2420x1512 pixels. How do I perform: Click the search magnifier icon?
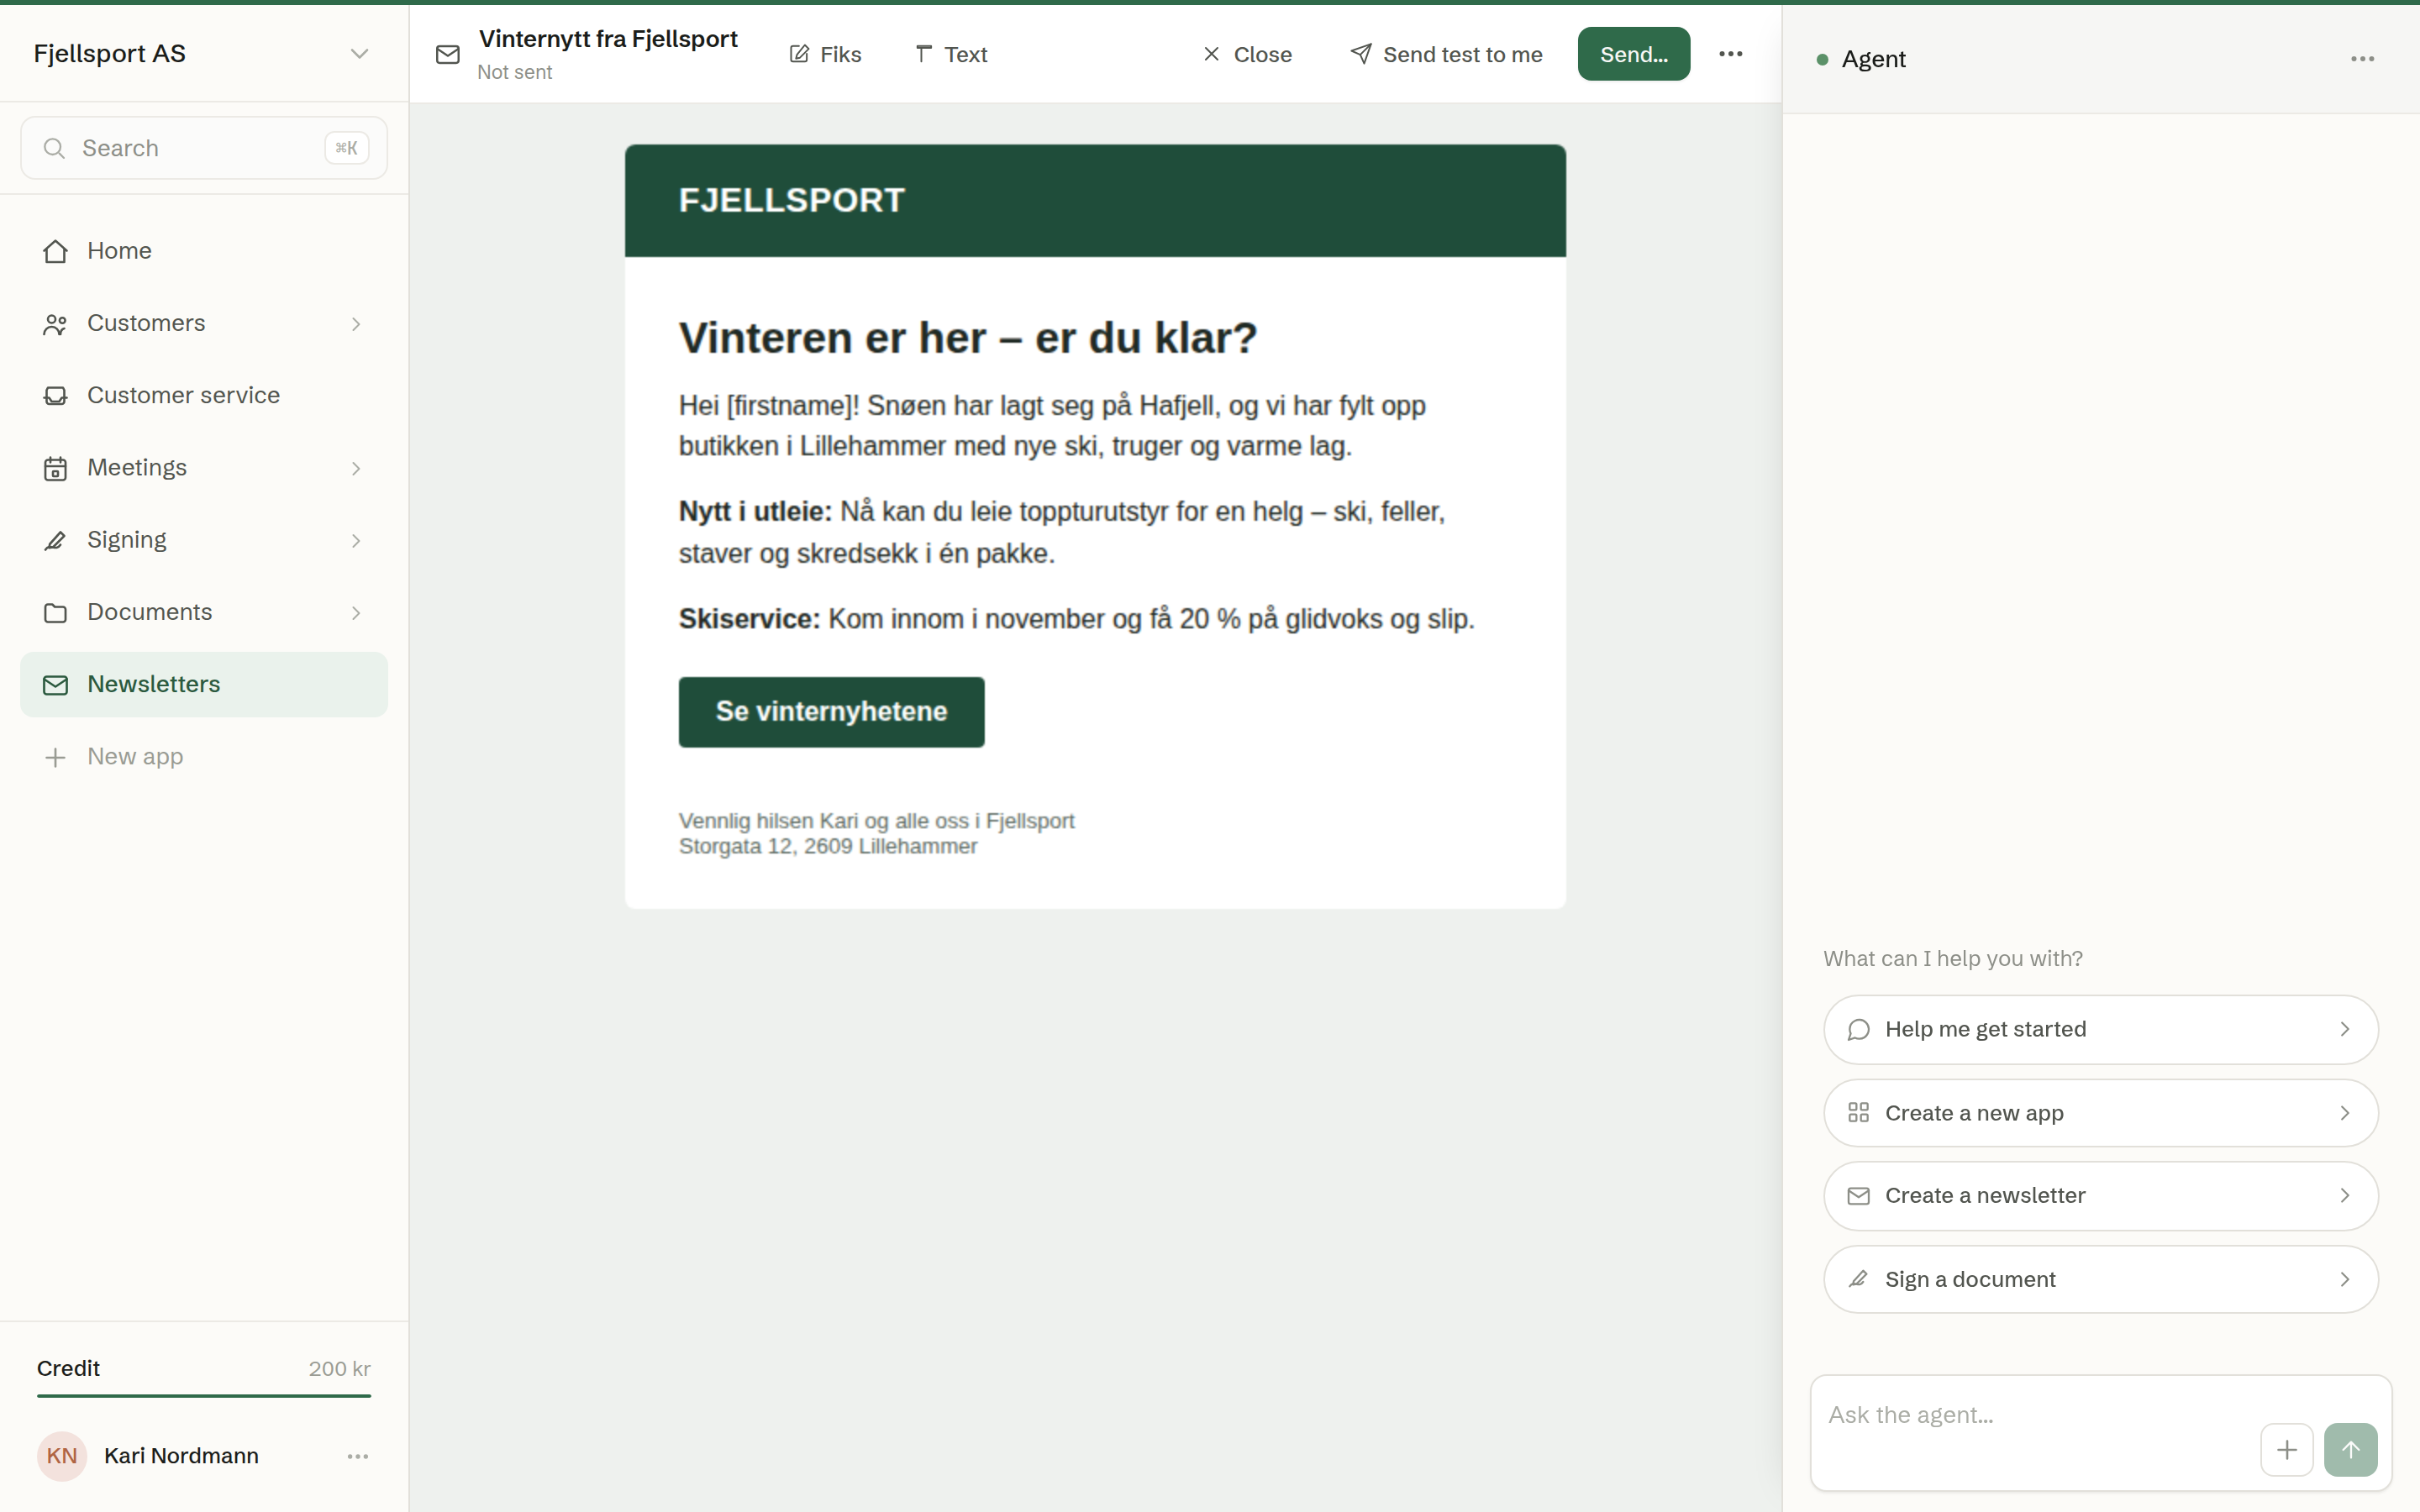55,148
